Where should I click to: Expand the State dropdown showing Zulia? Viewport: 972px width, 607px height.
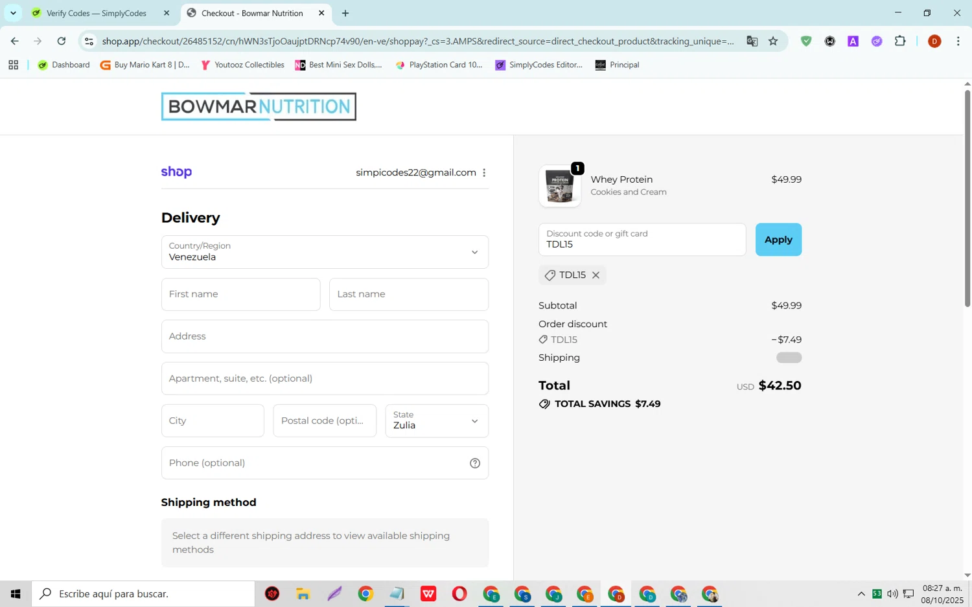437,421
